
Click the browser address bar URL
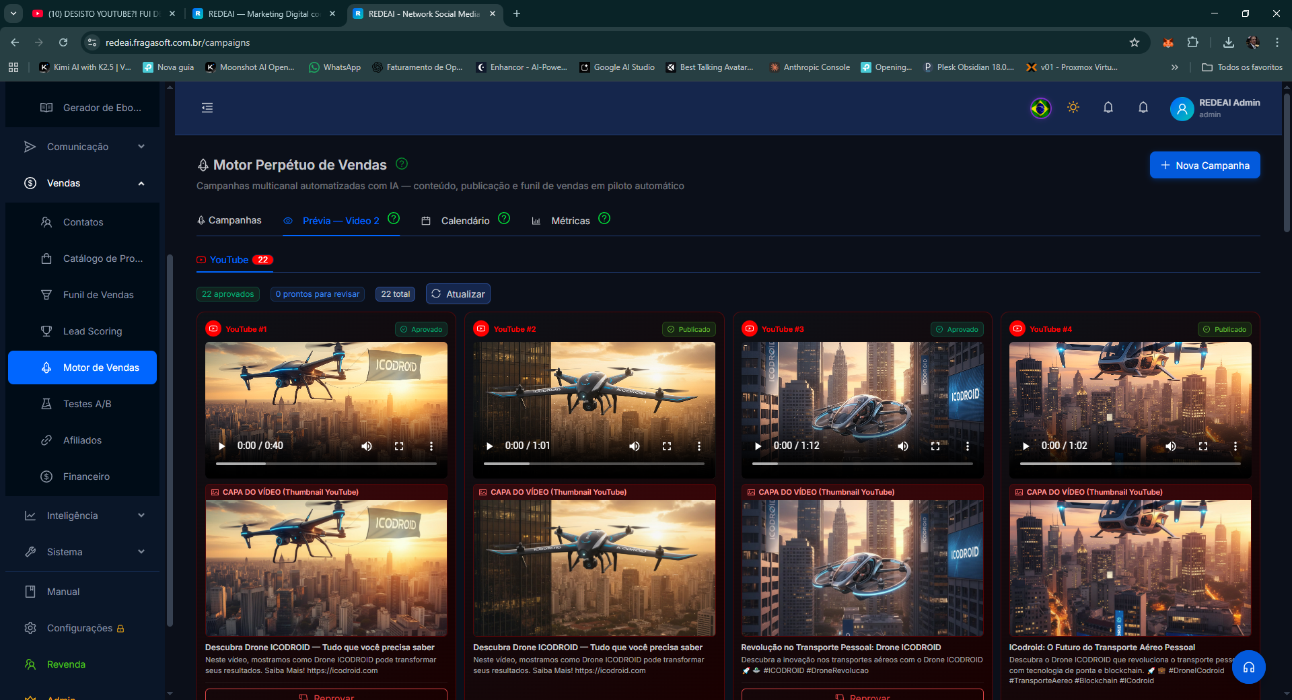(178, 42)
